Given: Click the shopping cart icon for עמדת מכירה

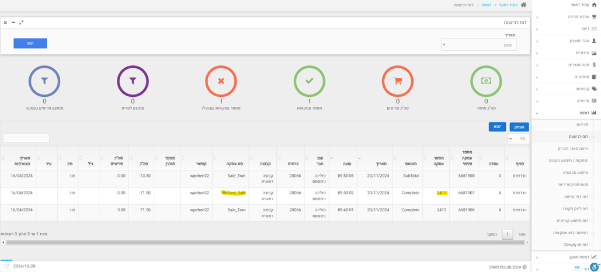Looking at the screenshot, I should 594,17.
